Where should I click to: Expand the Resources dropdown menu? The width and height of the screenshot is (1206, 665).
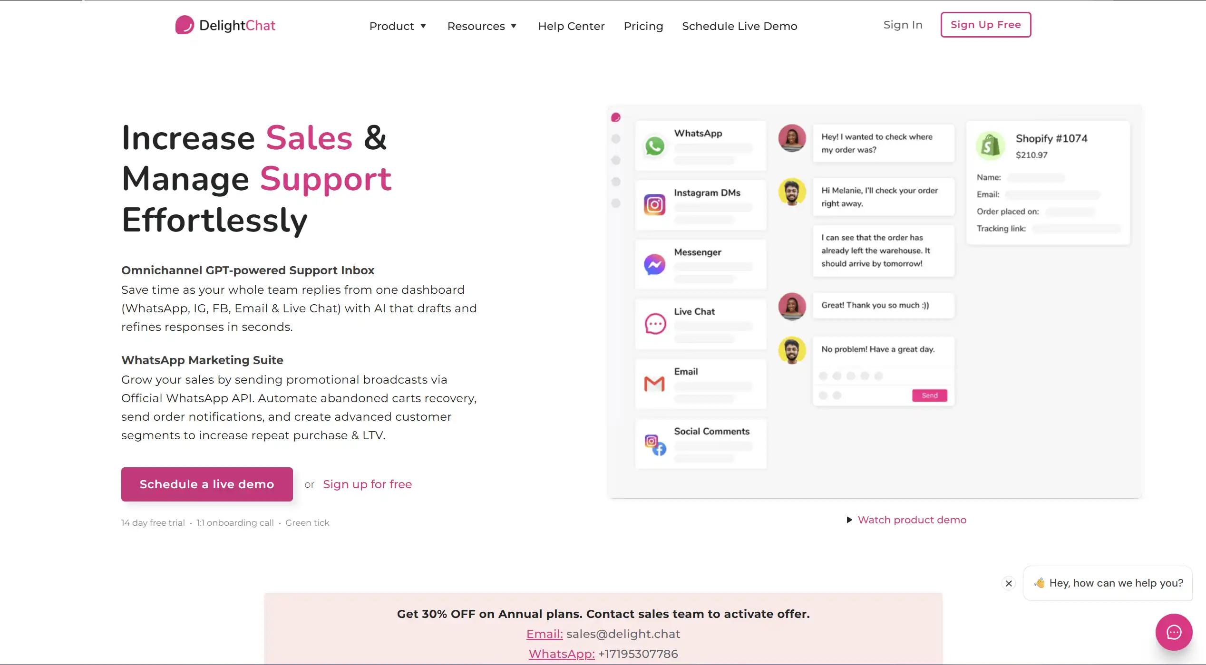click(482, 26)
